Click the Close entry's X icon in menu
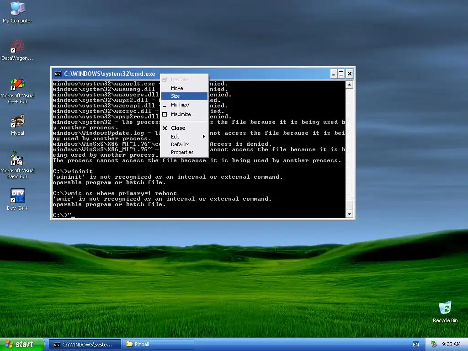The width and height of the screenshot is (468, 351). [x=165, y=128]
